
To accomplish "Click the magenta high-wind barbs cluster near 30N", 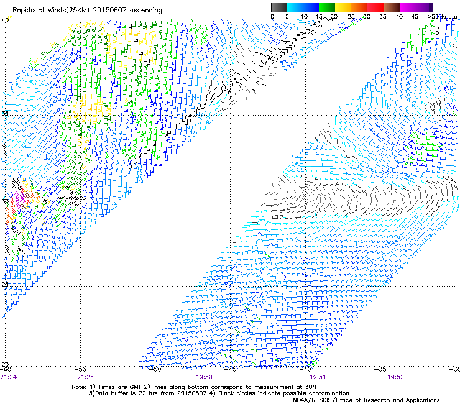I will click(20, 200).
